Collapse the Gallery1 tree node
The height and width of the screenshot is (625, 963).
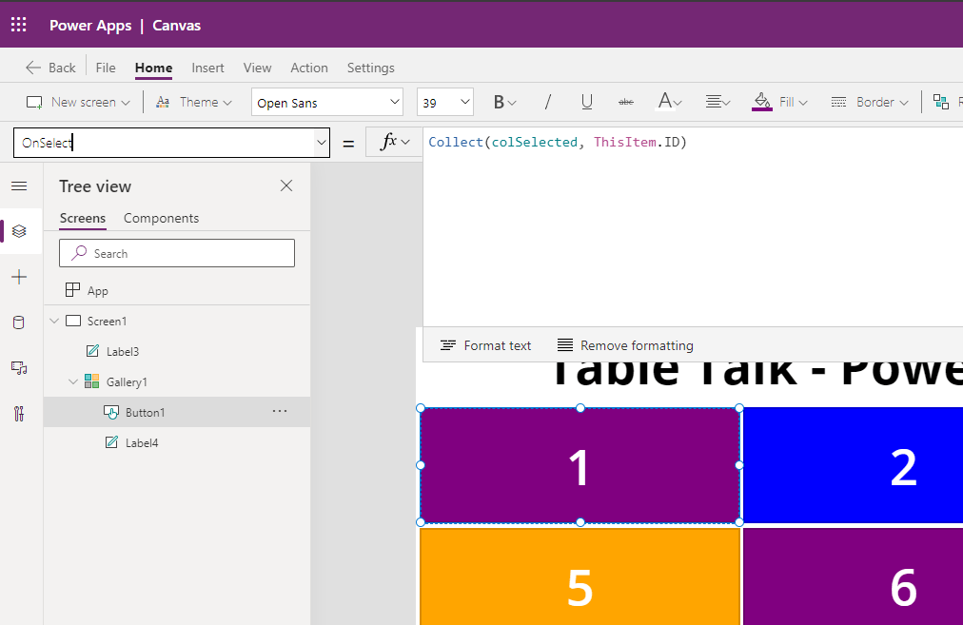[x=73, y=381]
